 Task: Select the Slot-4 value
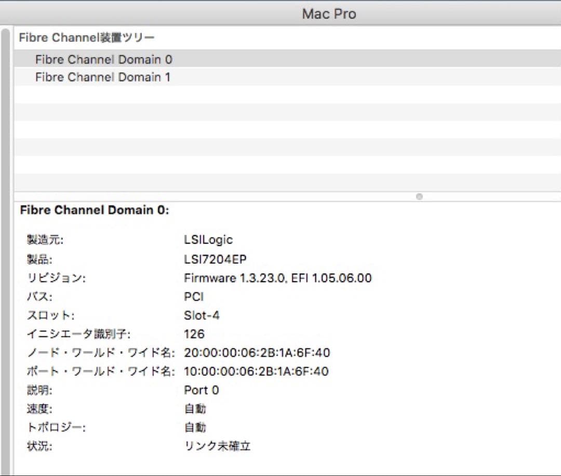[202, 315]
